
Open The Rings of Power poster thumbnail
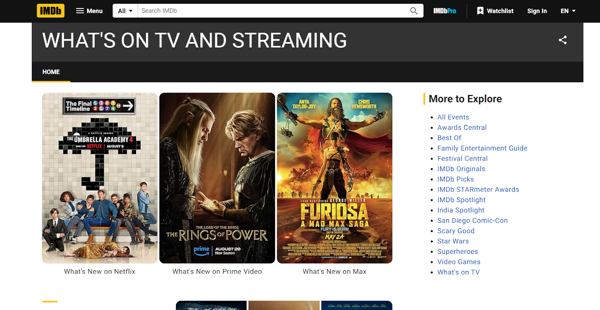217,178
